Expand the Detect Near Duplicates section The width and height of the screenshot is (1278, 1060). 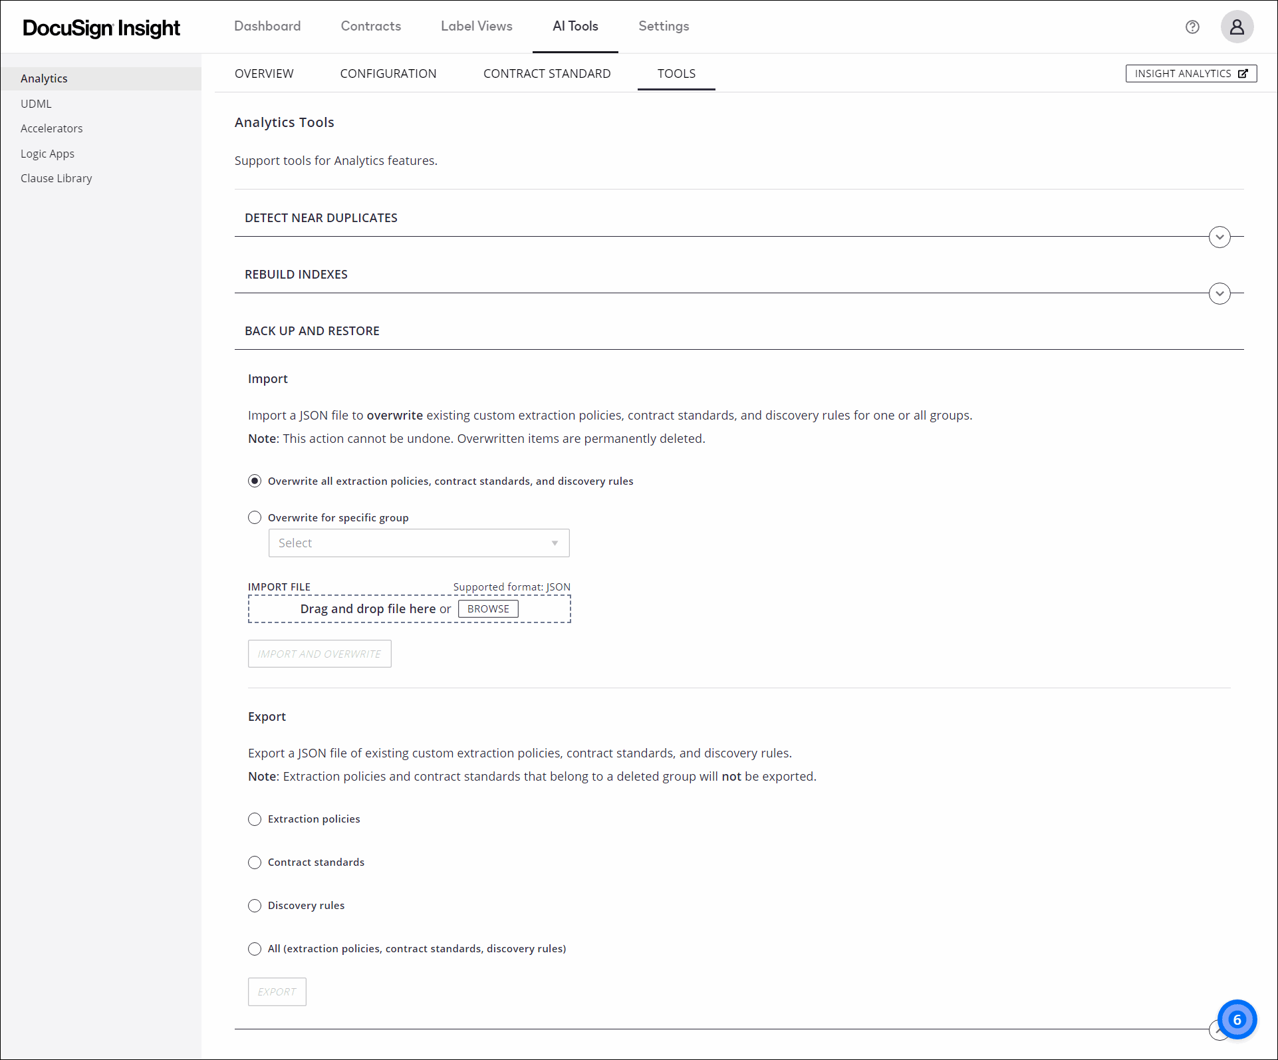click(x=1219, y=237)
